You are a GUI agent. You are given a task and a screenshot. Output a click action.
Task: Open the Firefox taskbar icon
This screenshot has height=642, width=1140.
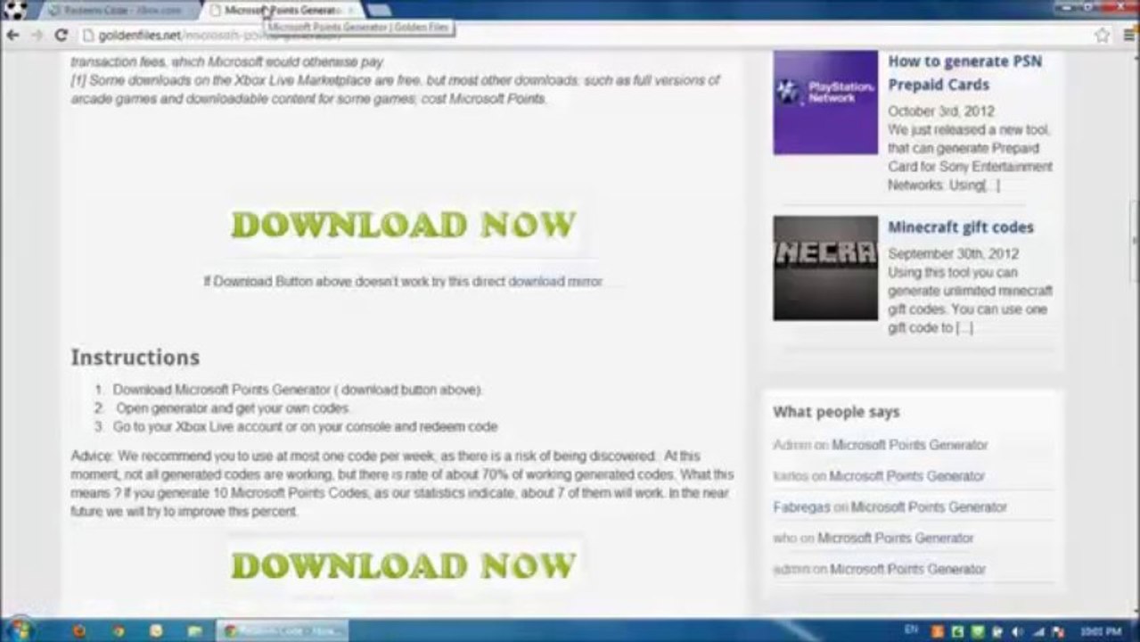coord(78,630)
